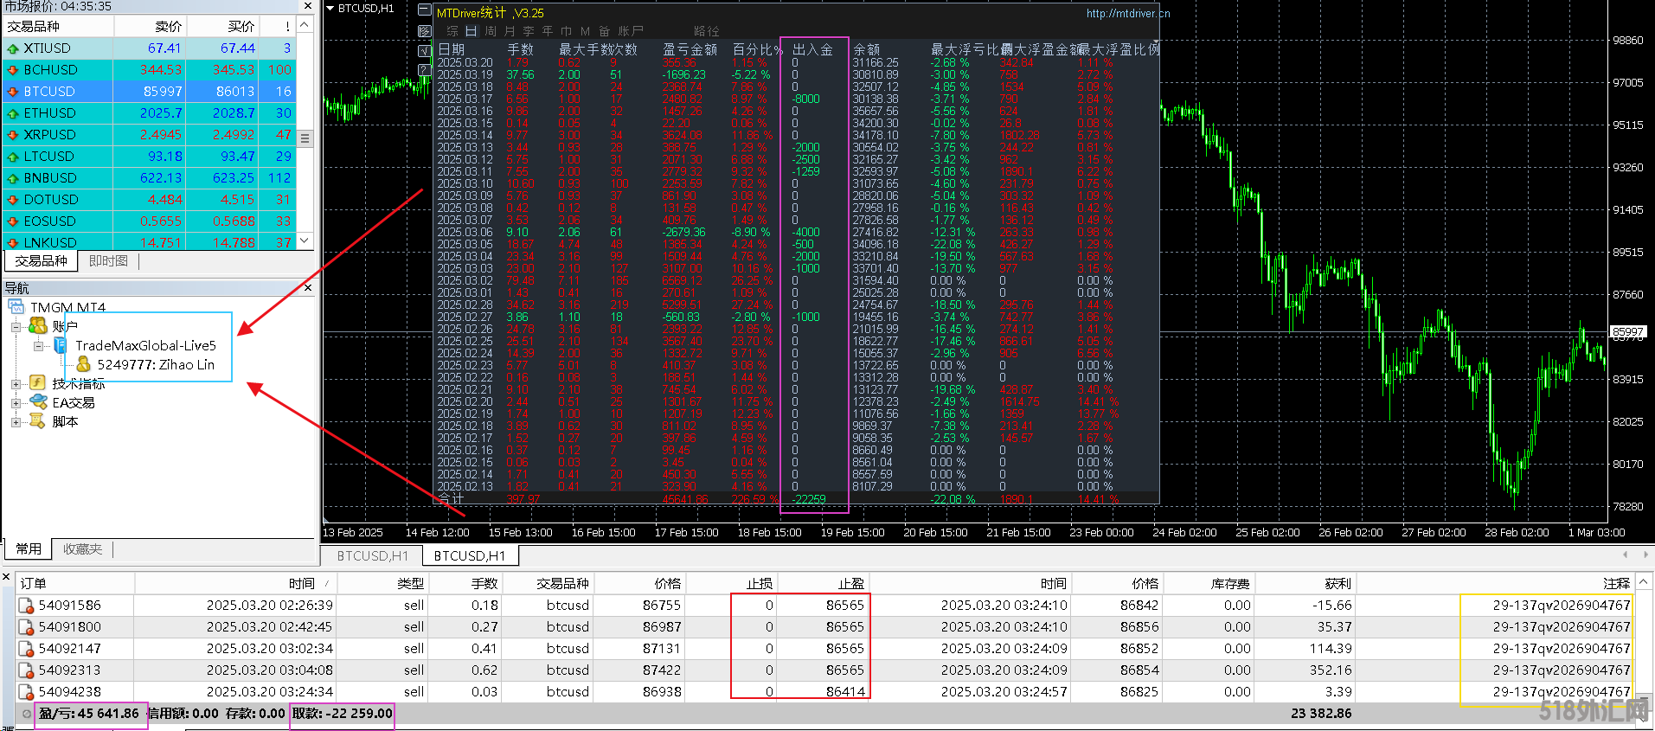Viewport: 1655px width, 731px height.
Task: Click the BTCUSD down arrow icon in market watch
Action: click(13, 92)
